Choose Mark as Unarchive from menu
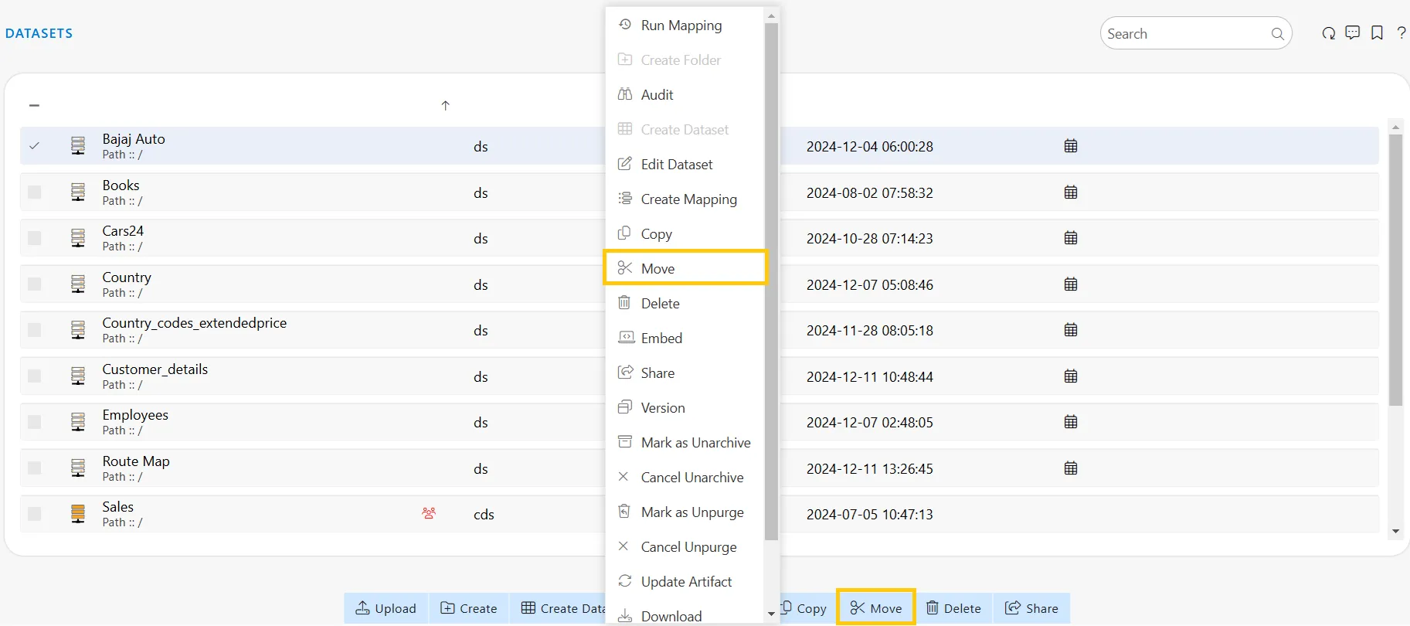Image resolution: width=1410 pixels, height=626 pixels. click(x=685, y=442)
